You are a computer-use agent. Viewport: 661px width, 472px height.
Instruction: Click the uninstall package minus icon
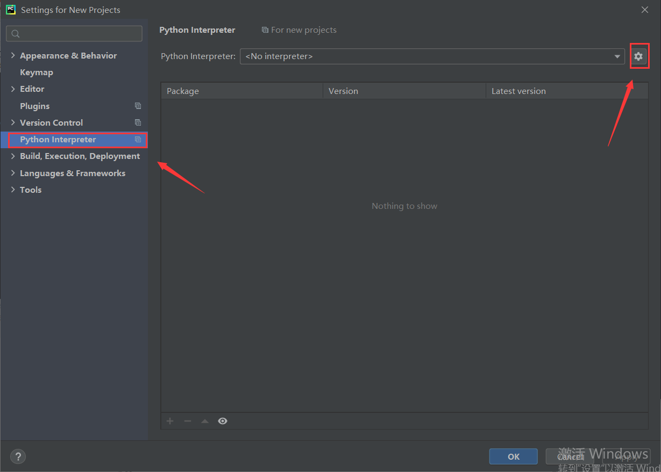tap(187, 421)
